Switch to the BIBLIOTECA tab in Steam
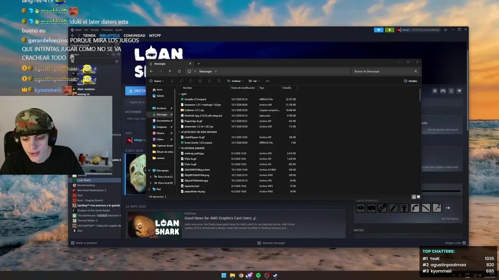This screenshot has height=280, width=499. pyautogui.click(x=110, y=35)
